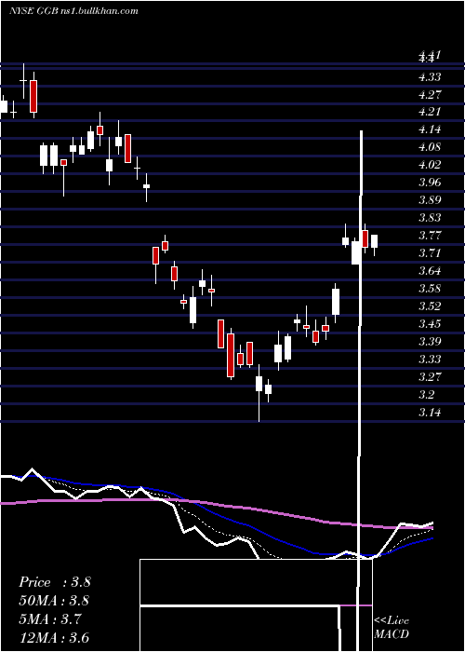465x652 pixels.
Task: Click the 3.33 price axis label
Action: click(x=430, y=359)
